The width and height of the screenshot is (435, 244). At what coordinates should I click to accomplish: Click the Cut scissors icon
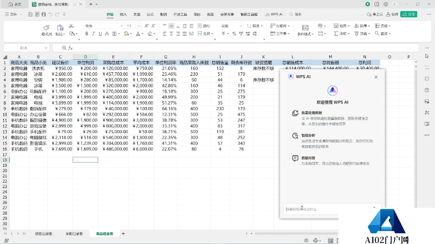tap(71, 26)
